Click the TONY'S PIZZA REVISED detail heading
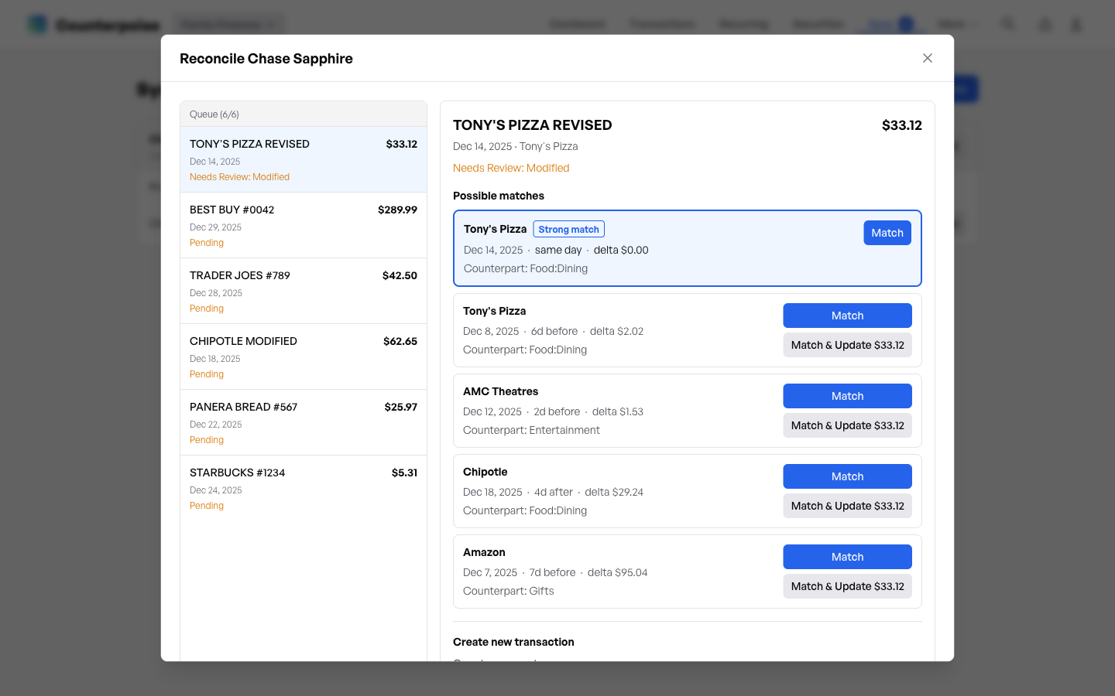 [x=533, y=125]
